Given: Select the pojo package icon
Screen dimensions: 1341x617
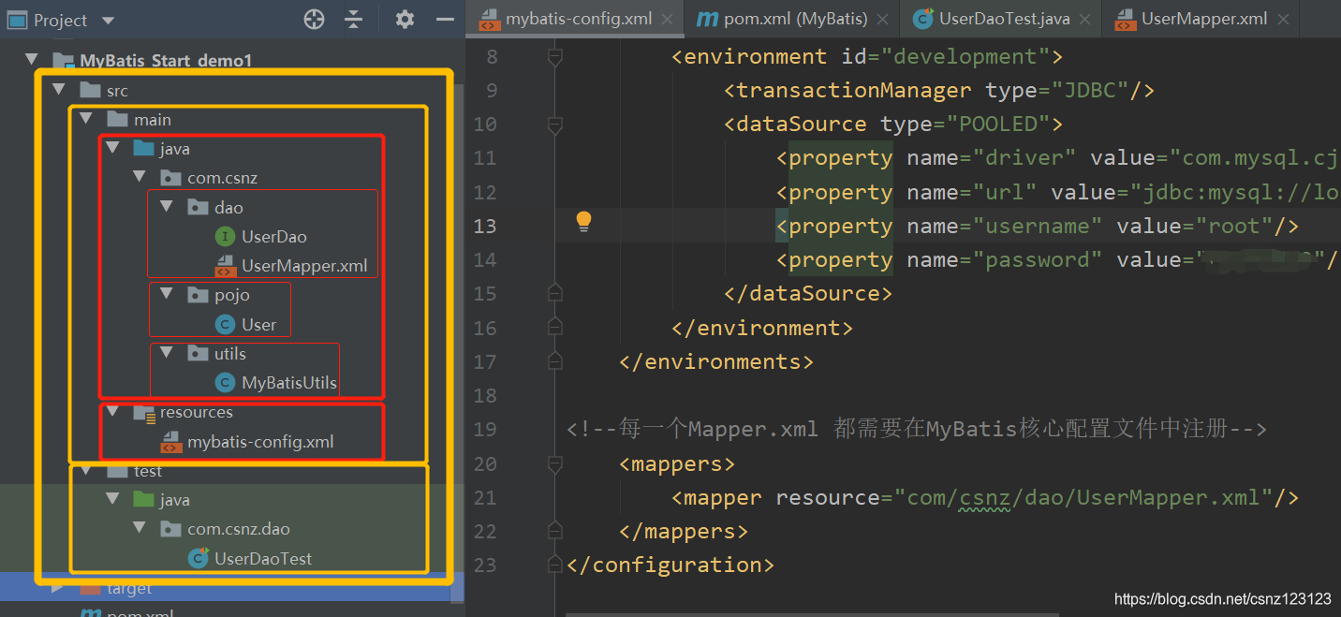Looking at the screenshot, I should pyautogui.click(x=198, y=295).
